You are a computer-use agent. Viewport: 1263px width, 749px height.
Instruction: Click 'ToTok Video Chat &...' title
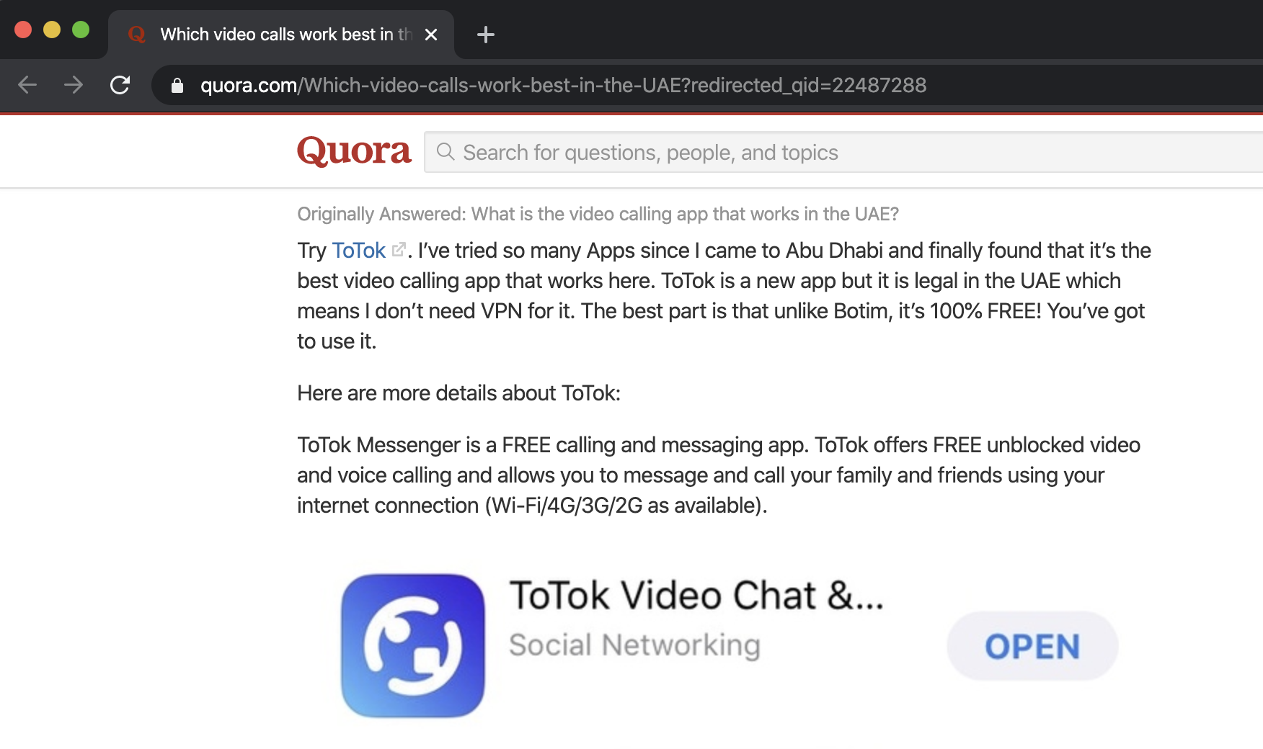click(696, 596)
